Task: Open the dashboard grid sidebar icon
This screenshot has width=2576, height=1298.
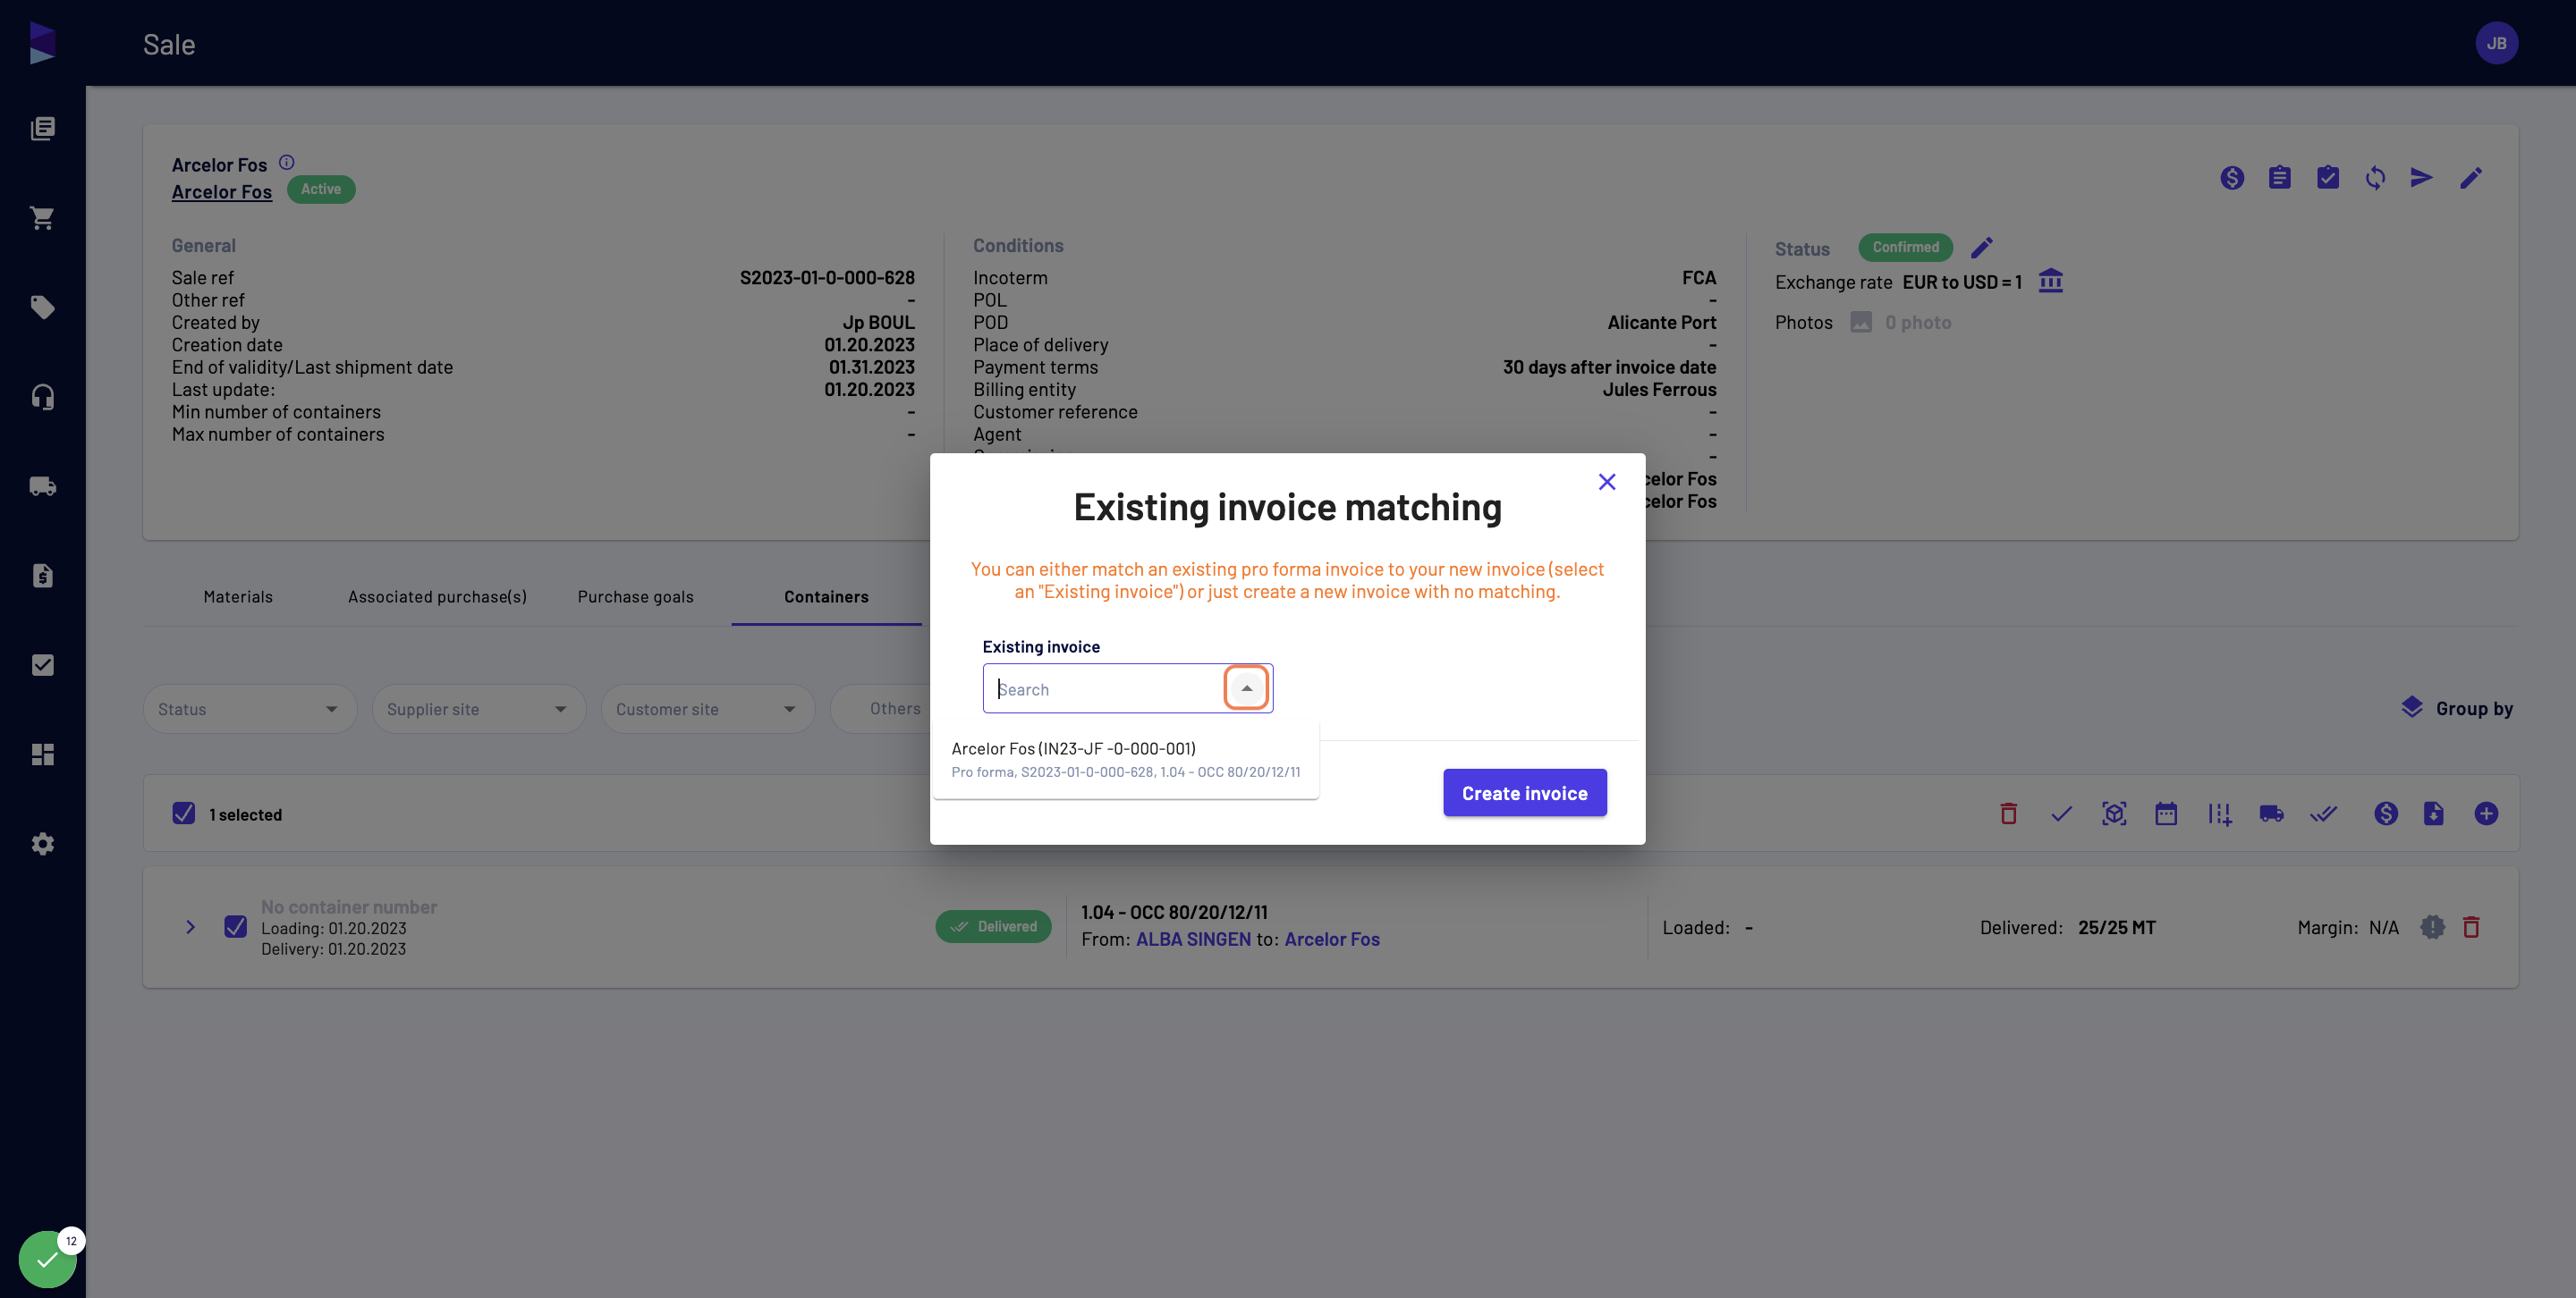Action: (42, 754)
